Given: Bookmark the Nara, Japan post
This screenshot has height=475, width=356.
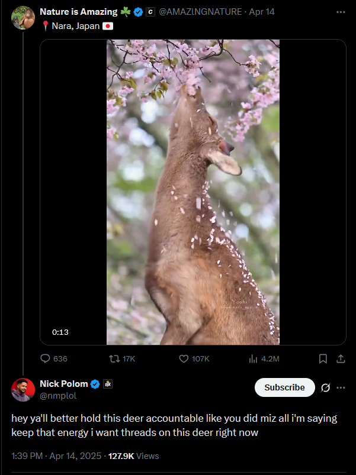Looking at the screenshot, I should pyautogui.click(x=323, y=358).
